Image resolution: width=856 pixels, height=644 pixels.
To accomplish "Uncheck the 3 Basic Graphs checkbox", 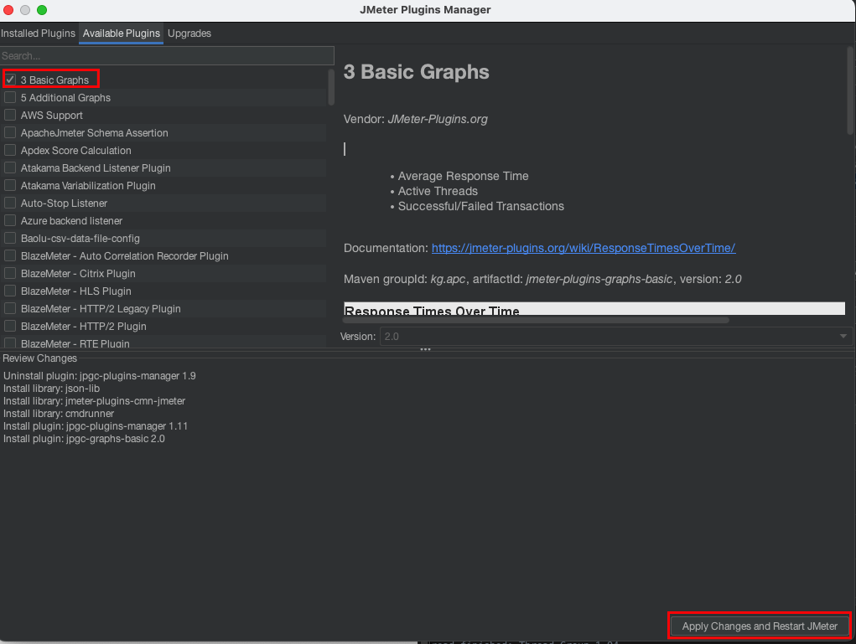I will [10, 80].
